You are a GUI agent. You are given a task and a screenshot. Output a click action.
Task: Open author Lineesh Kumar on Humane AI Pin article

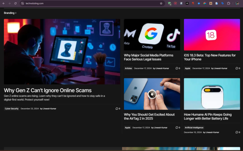pyautogui.click(x=212, y=132)
